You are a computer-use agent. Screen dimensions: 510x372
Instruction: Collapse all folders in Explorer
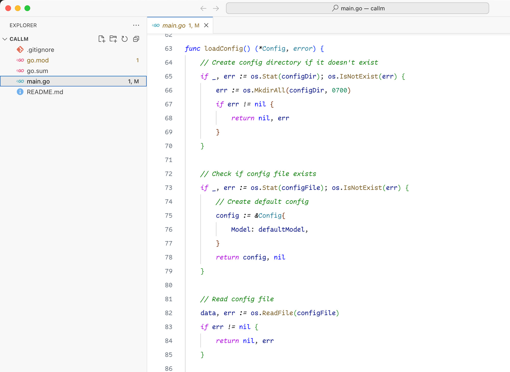coord(136,39)
